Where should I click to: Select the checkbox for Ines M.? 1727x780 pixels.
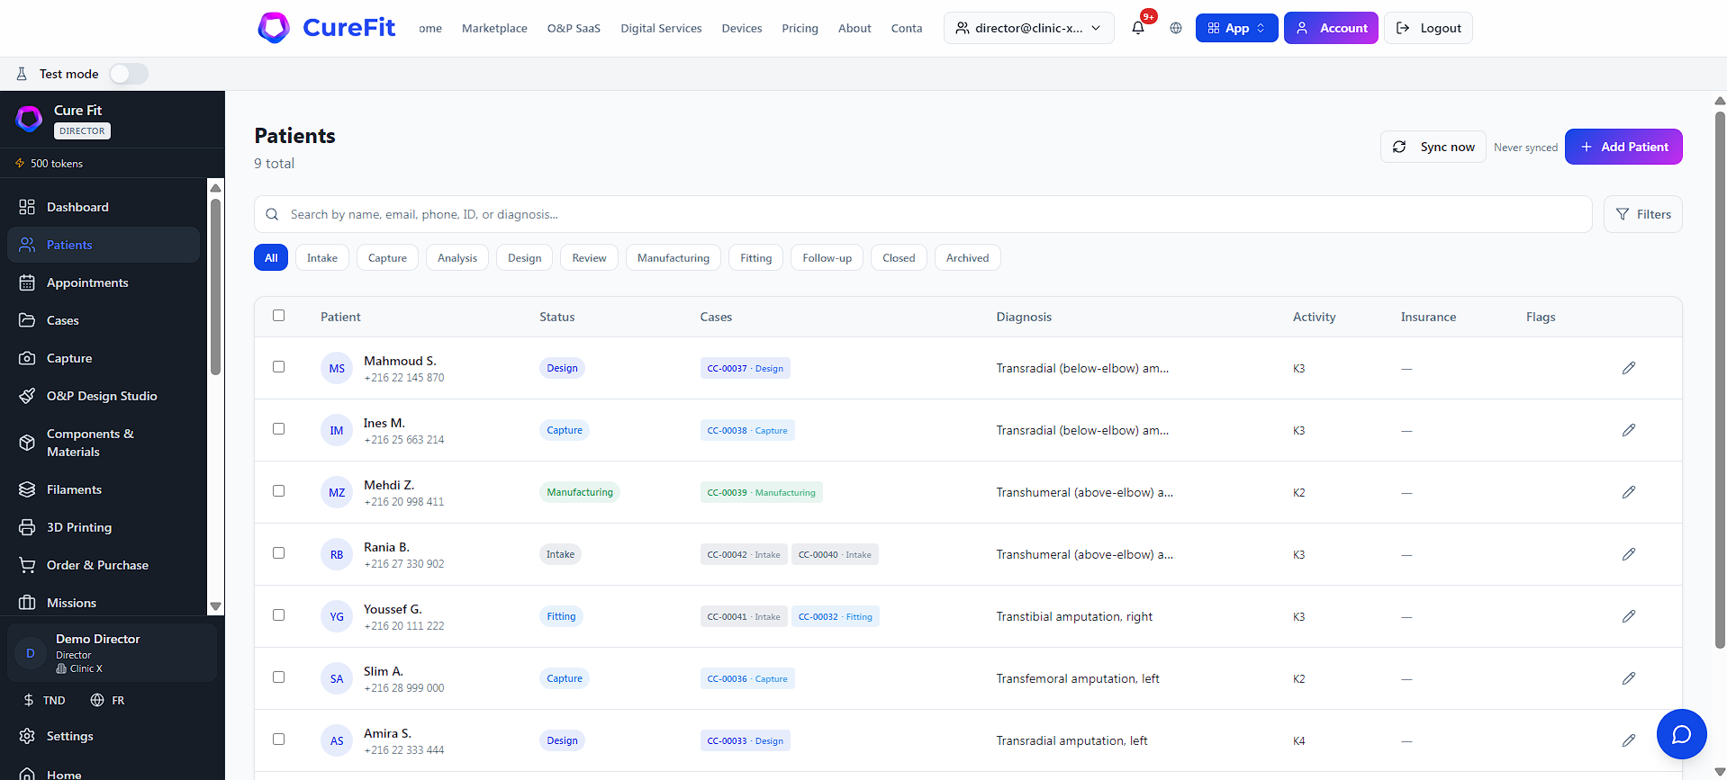tap(279, 429)
